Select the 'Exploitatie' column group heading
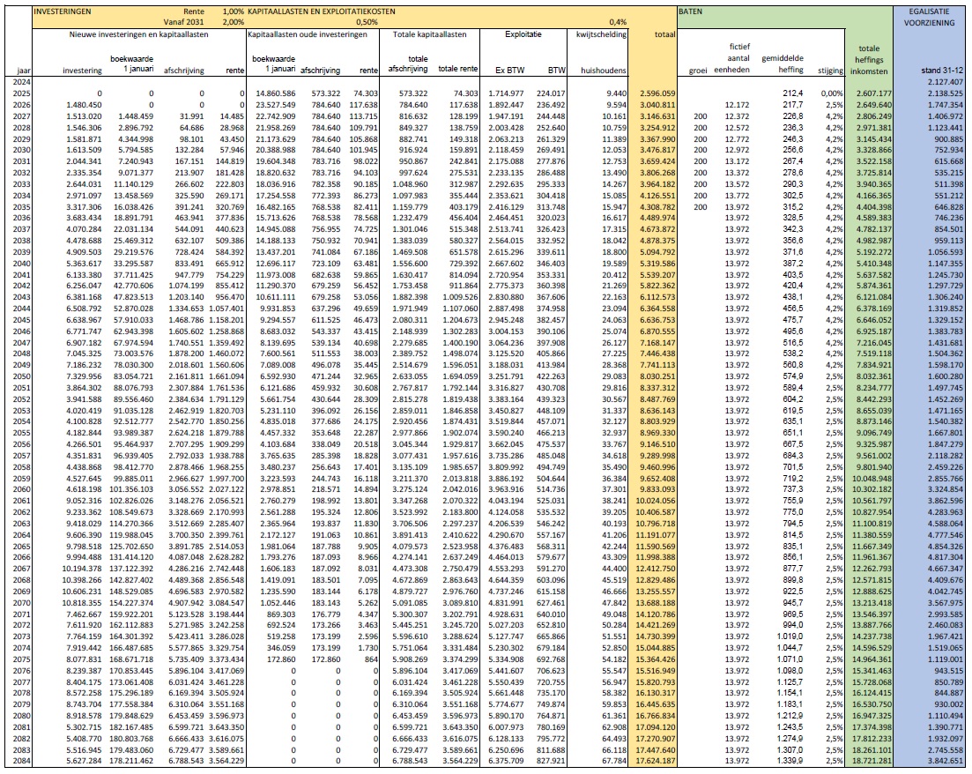This screenshot has width=972, height=774. pyautogui.click(x=523, y=34)
